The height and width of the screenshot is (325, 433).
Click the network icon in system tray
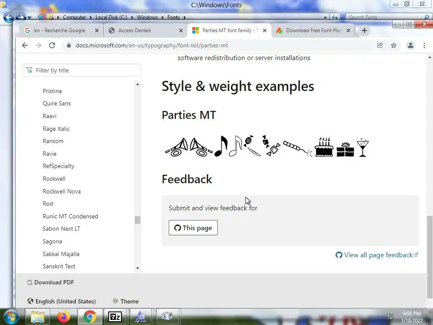(x=390, y=317)
